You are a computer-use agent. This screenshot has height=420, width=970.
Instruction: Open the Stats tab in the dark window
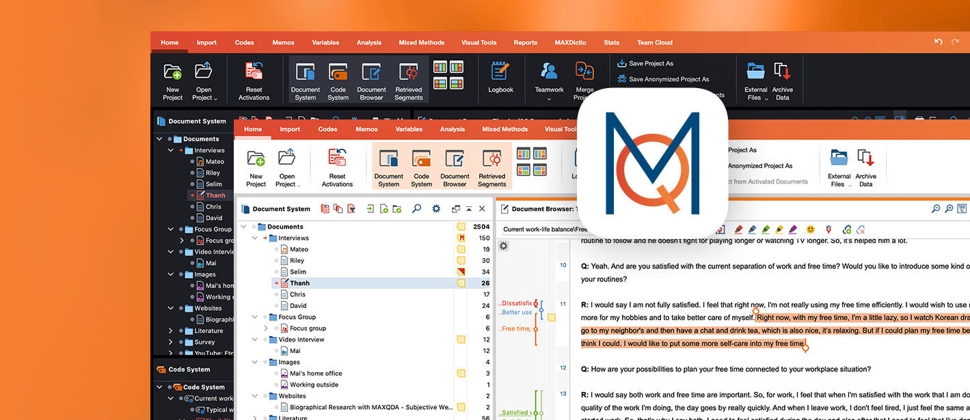tap(611, 42)
